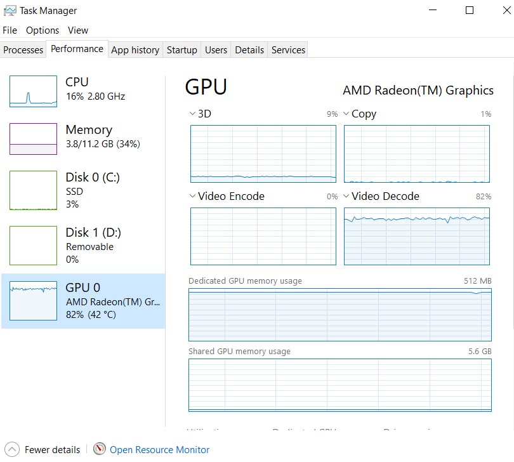This screenshot has height=462, width=514.
Task: Click the 82% (42 °C) GPU text
Action: [x=91, y=315]
